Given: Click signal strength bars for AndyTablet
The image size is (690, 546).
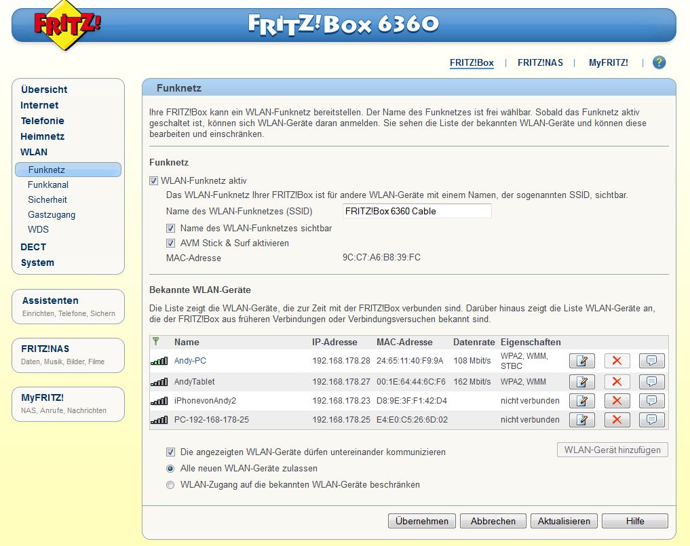Looking at the screenshot, I should [x=159, y=382].
